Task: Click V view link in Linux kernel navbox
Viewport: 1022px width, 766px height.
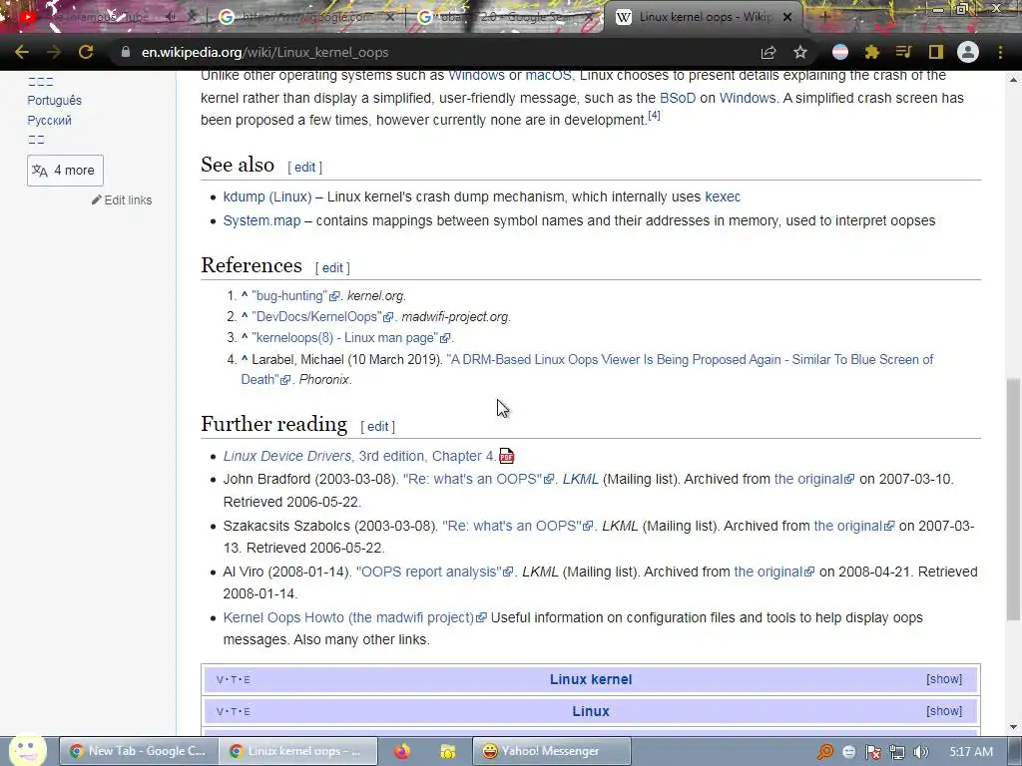Action: coord(219,679)
